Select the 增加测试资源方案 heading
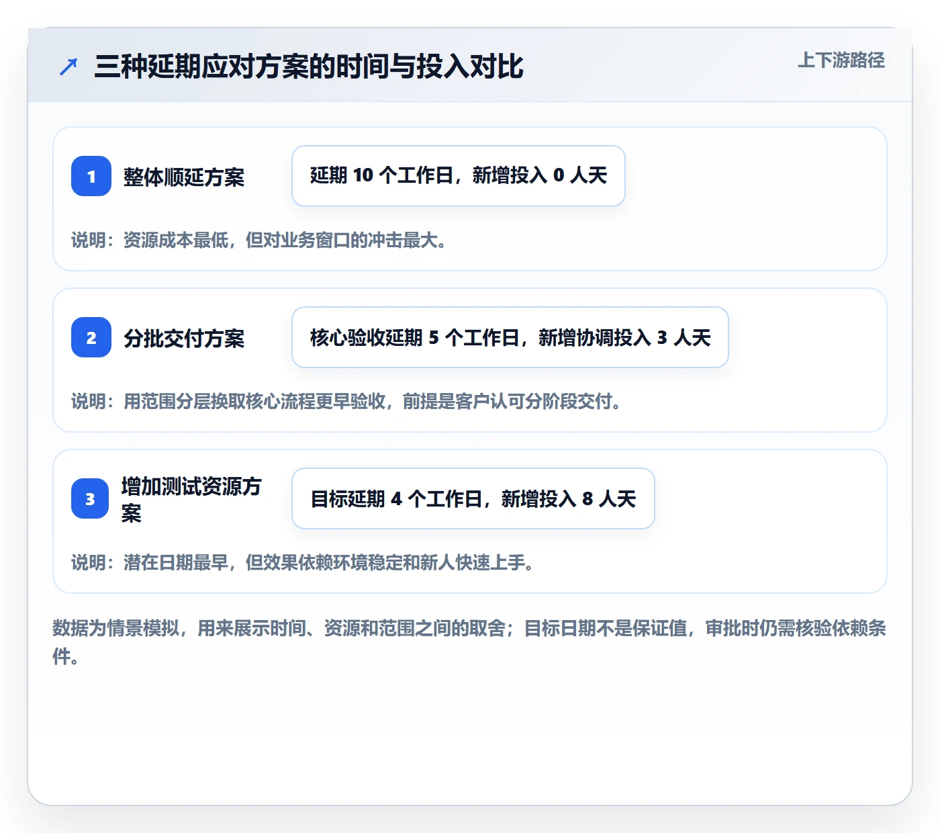 coord(191,499)
